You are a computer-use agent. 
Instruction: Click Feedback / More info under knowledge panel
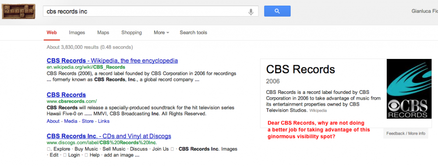[406, 133]
